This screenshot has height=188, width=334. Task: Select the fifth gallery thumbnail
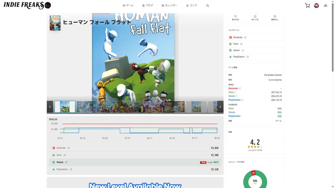(152, 107)
